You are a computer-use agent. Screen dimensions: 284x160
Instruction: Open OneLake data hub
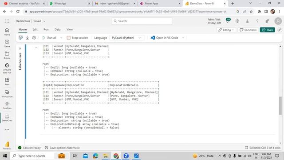pyautogui.click(x=7, y=68)
